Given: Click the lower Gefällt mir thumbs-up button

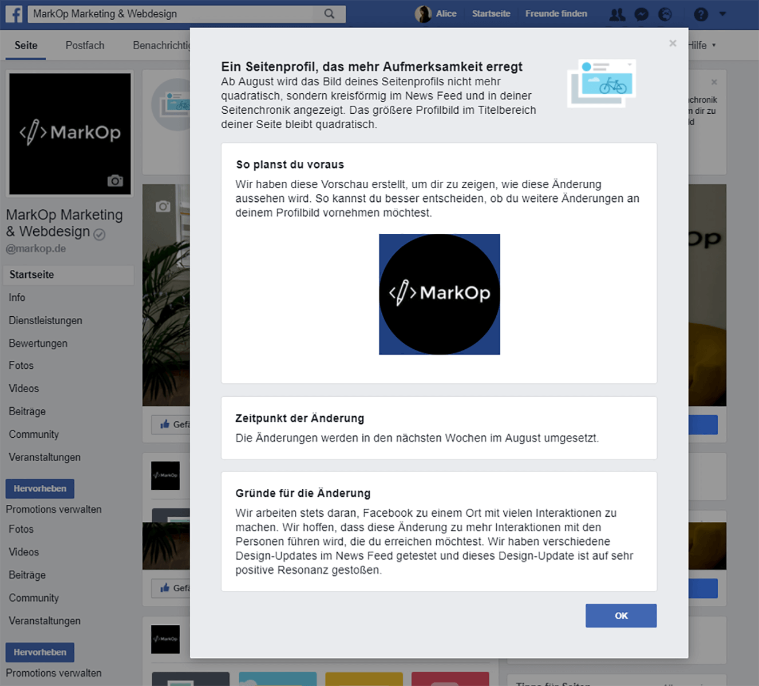Looking at the screenshot, I should (x=171, y=588).
